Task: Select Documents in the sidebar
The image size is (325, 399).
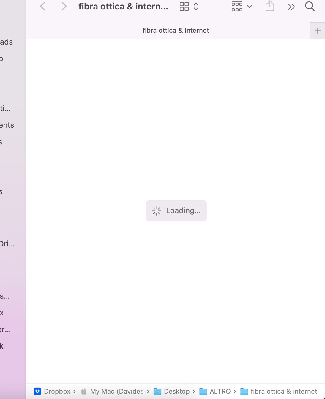Action: click(x=7, y=125)
